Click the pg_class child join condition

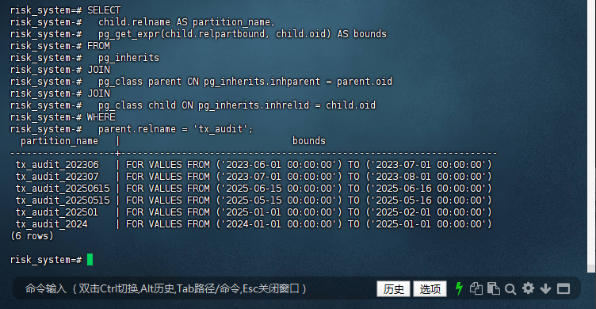click(237, 105)
